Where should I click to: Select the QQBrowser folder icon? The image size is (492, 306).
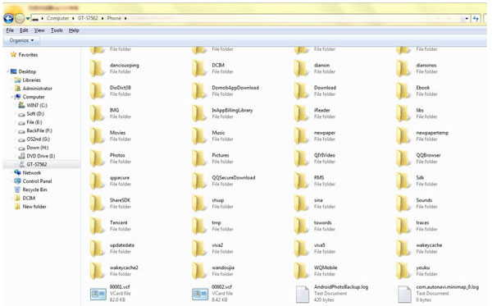click(x=403, y=158)
